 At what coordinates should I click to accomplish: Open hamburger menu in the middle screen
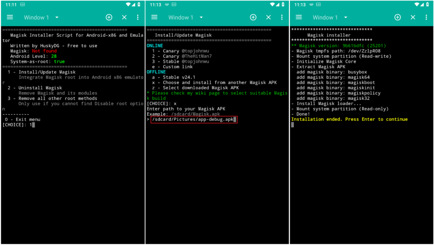click(154, 17)
